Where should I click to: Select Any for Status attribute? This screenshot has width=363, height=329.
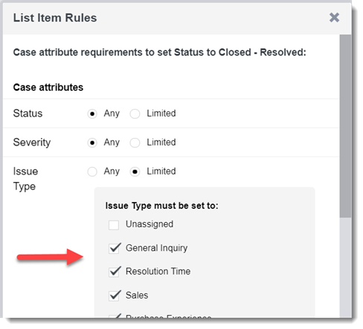coord(92,114)
